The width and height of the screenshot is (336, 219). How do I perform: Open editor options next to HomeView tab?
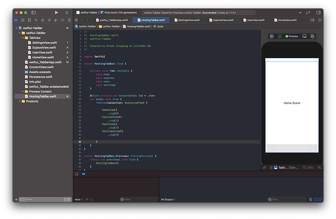(312, 20)
